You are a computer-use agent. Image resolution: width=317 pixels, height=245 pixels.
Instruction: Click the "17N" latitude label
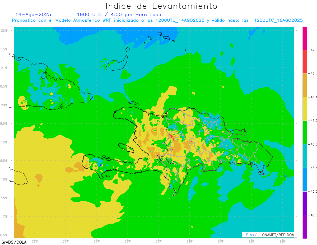click(x=4, y=216)
